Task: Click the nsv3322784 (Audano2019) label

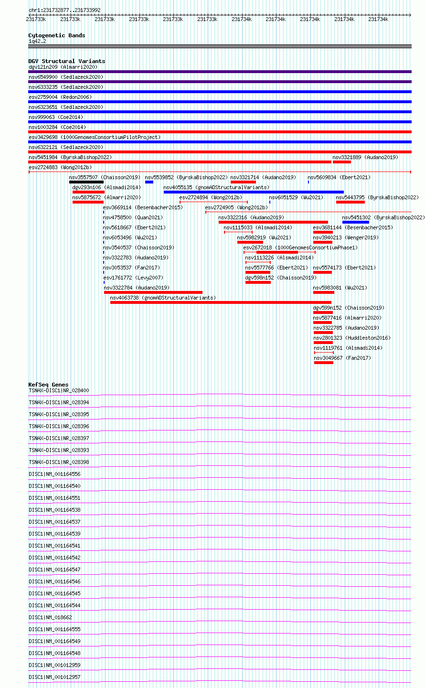Action: coord(137,288)
